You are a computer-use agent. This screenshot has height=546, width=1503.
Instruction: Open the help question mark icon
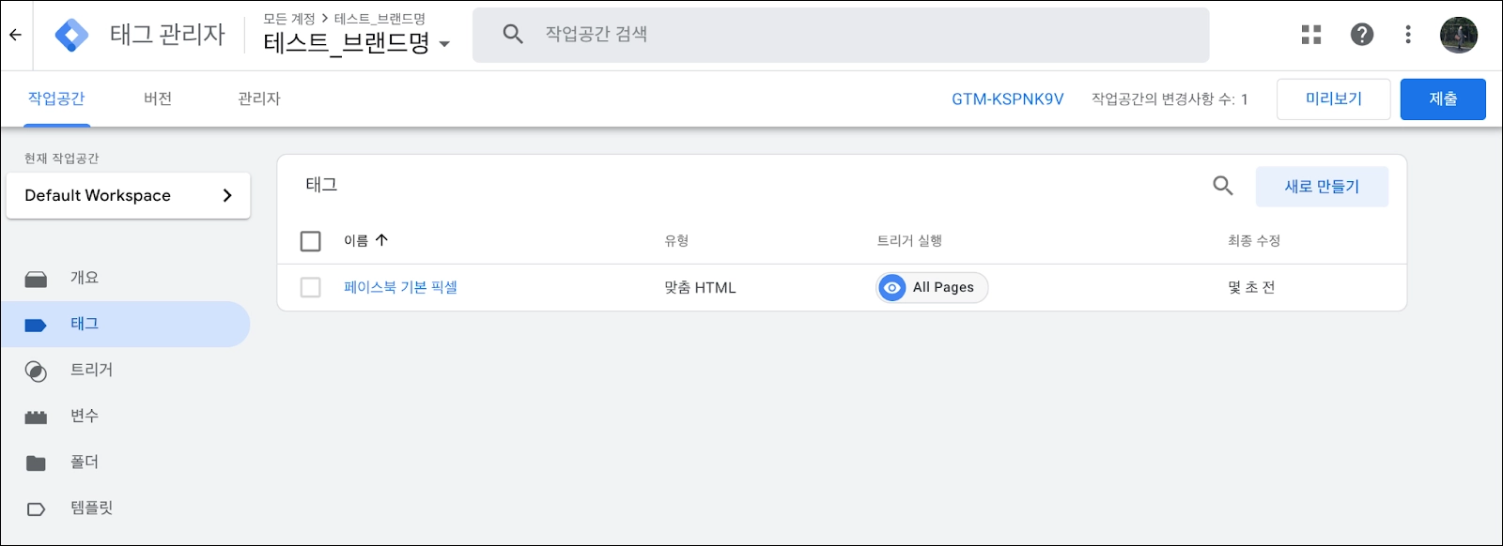1362,35
